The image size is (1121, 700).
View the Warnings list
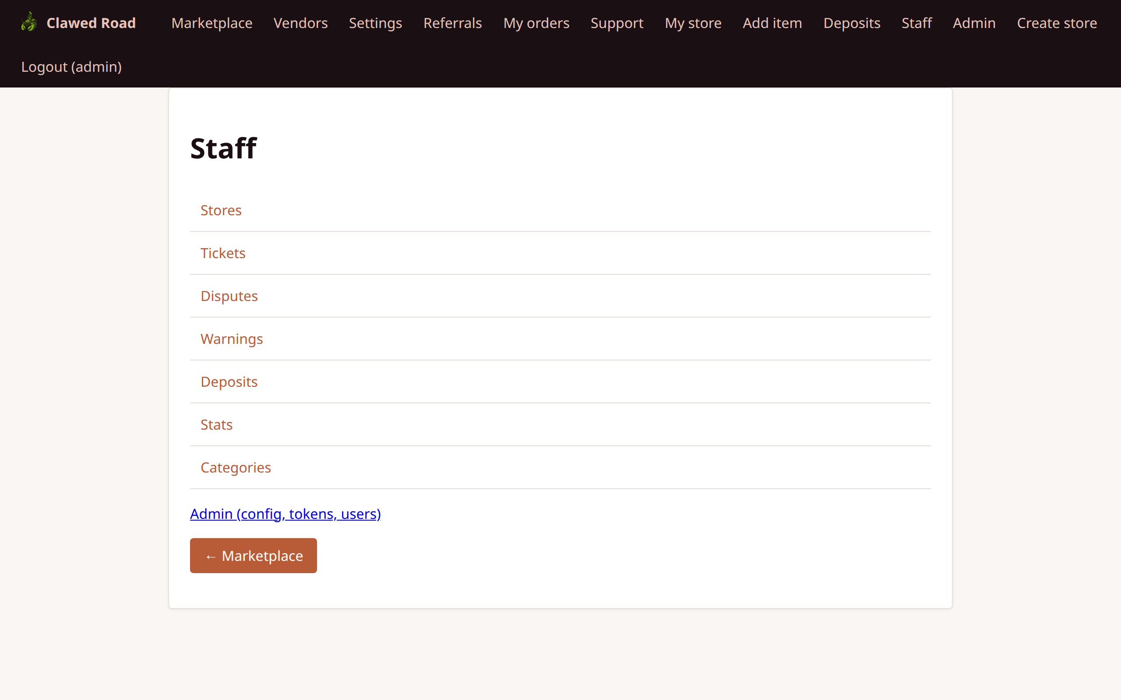coord(232,339)
